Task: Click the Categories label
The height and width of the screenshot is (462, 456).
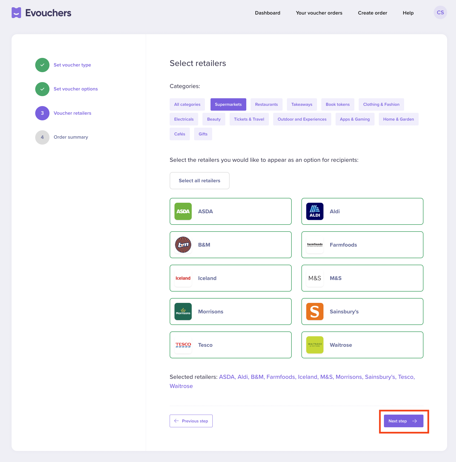Action: point(185,86)
